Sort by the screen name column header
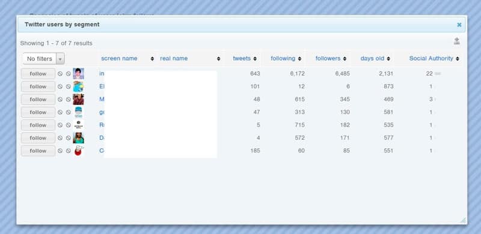The width and height of the screenshot is (481, 234). (119, 59)
